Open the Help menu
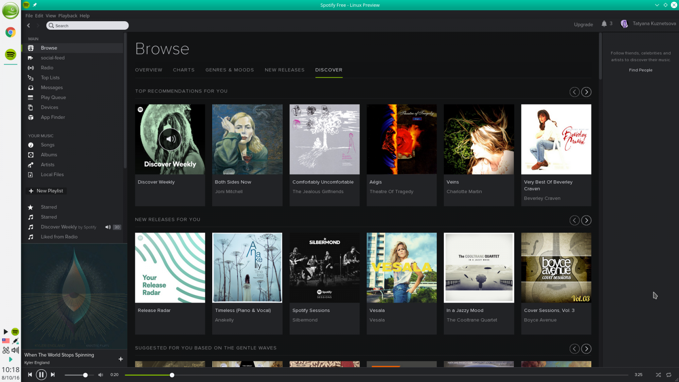The image size is (679, 382). 84,16
